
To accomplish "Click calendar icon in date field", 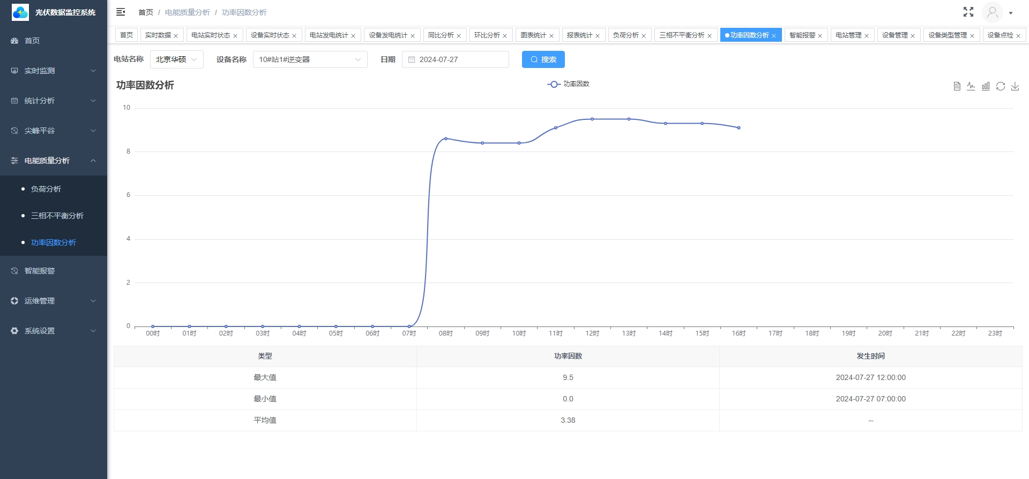I will coord(412,59).
